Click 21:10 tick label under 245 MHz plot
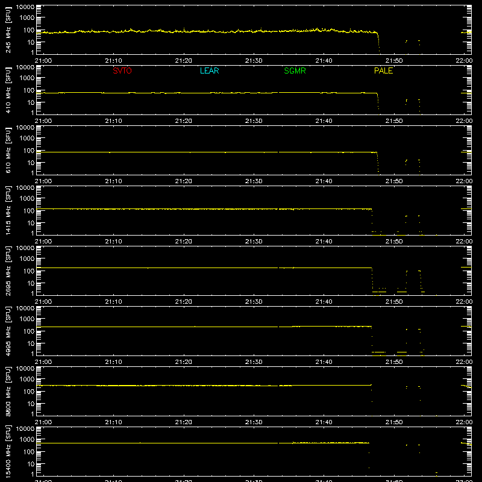 [x=113, y=61]
